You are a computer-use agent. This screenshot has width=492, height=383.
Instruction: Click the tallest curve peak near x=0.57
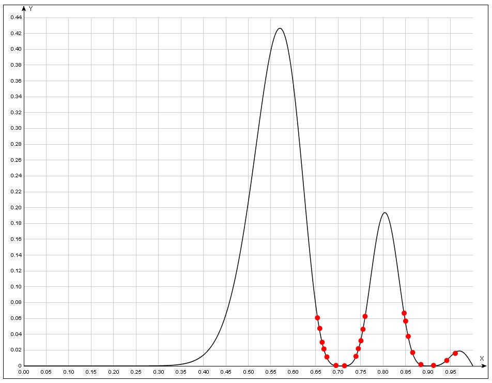280,28
